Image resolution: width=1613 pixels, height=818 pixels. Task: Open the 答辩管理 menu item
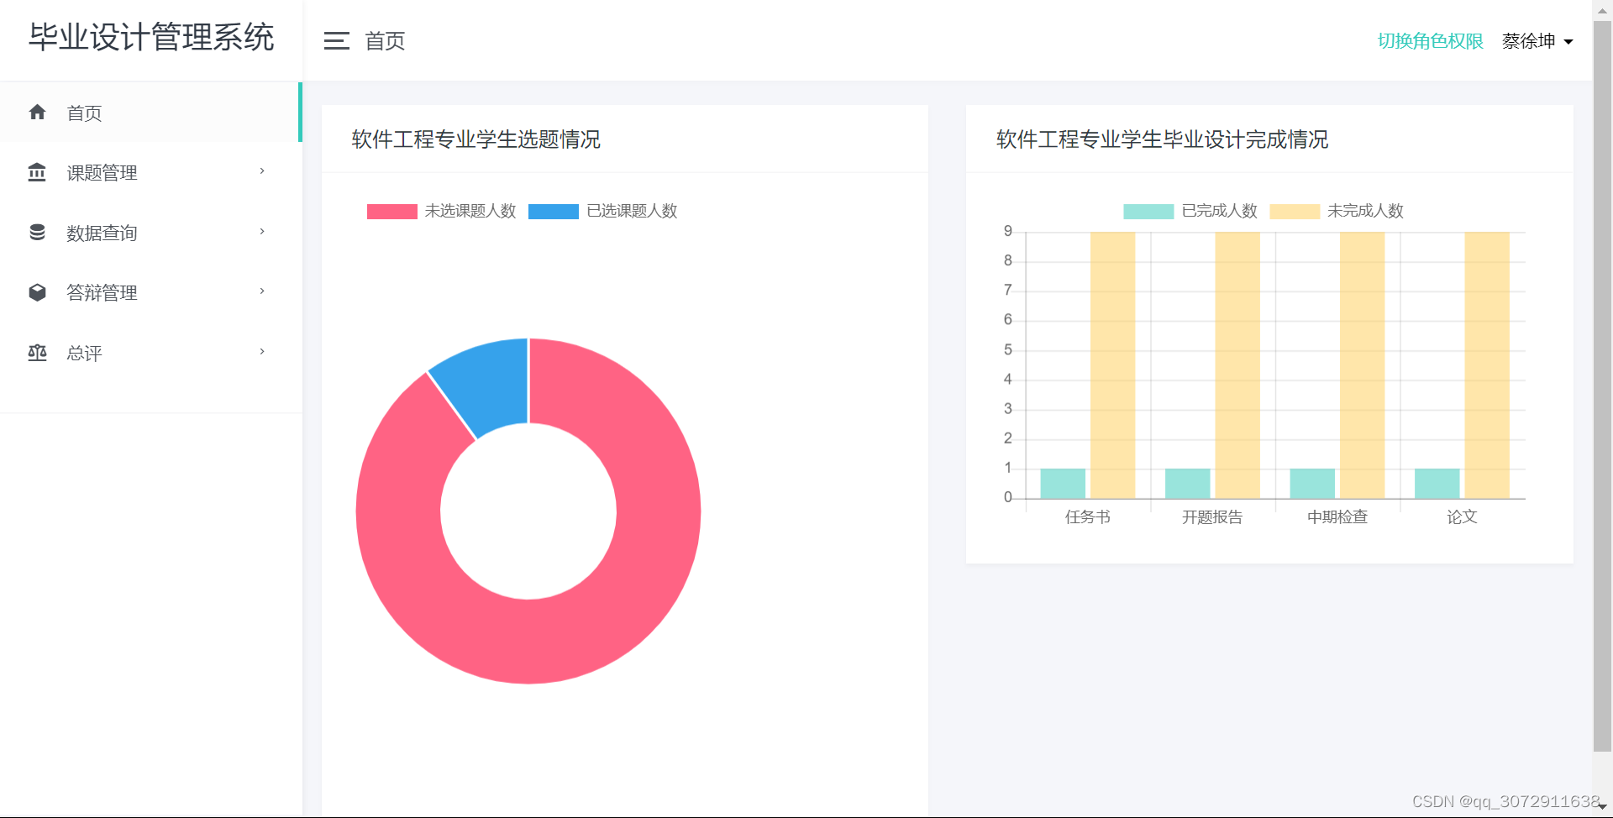click(x=150, y=292)
